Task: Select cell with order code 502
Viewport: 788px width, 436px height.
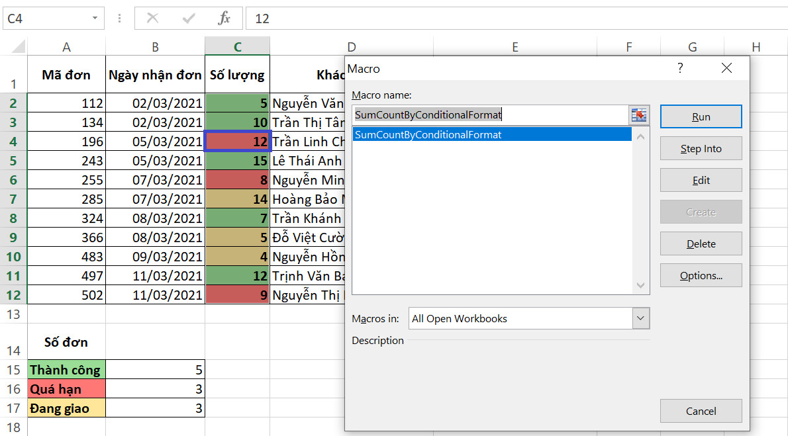Action: click(x=66, y=294)
